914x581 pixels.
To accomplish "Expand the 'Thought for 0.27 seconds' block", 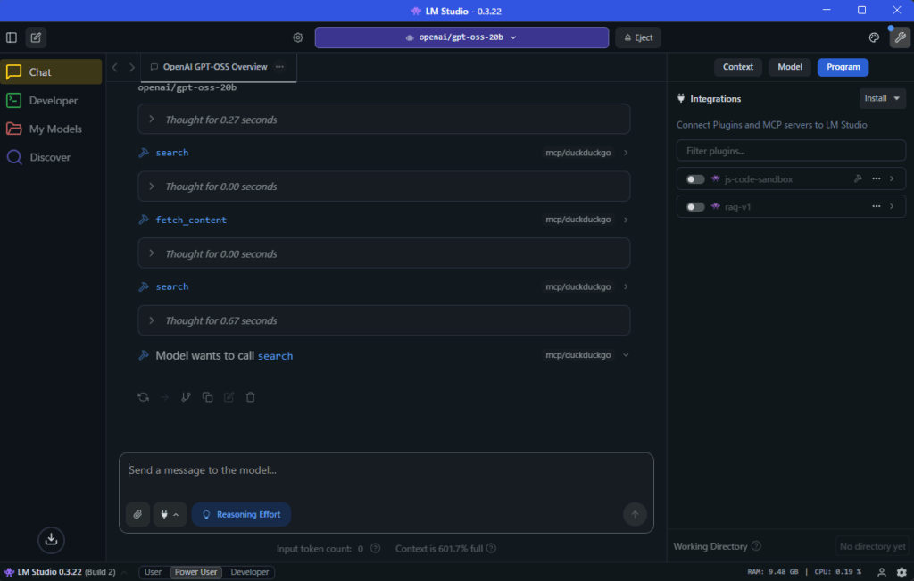I will tap(384, 120).
